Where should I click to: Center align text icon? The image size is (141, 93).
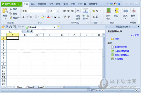[x=68, y=11]
